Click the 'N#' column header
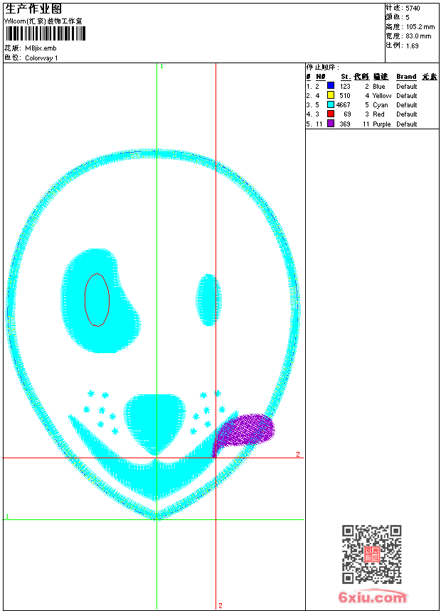The height and width of the screenshot is (611, 441). pos(320,77)
